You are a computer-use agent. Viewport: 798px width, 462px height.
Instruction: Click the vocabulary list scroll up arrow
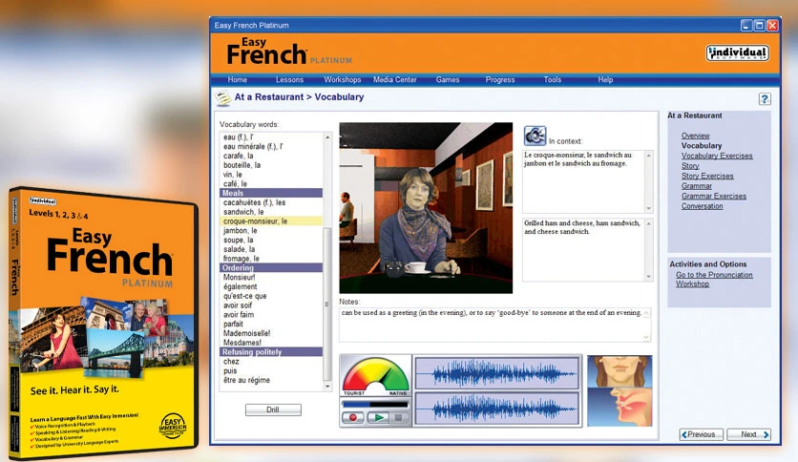tap(327, 137)
